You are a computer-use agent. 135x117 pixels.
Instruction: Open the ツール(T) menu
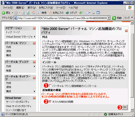(61, 8)
